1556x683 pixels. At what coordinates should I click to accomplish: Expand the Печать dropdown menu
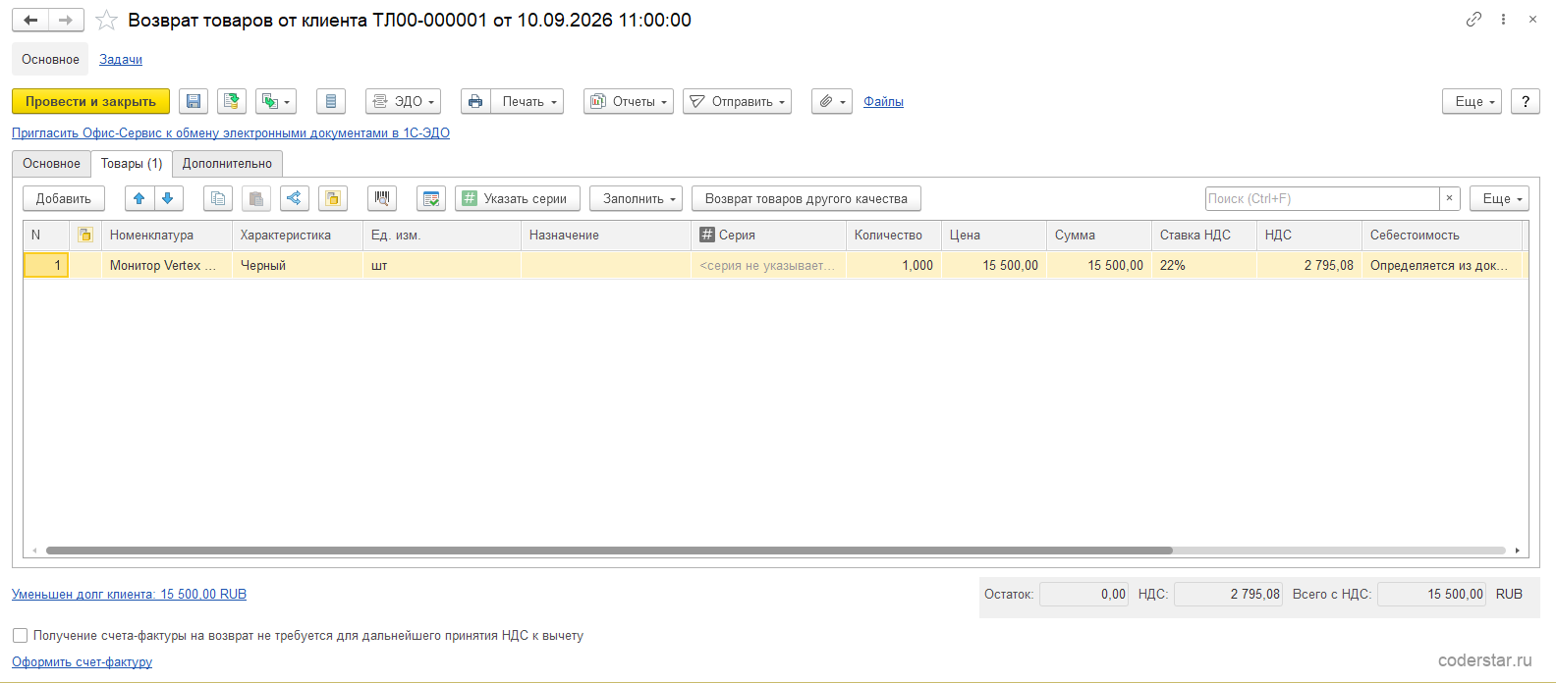[x=528, y=101]
